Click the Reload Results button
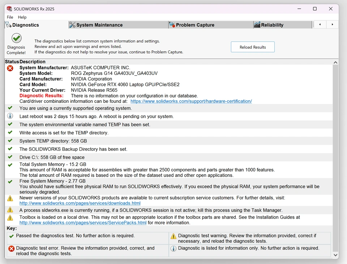 (253, 47)
